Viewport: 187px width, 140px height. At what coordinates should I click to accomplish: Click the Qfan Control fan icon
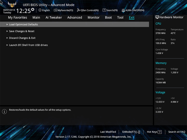point(79,10)
